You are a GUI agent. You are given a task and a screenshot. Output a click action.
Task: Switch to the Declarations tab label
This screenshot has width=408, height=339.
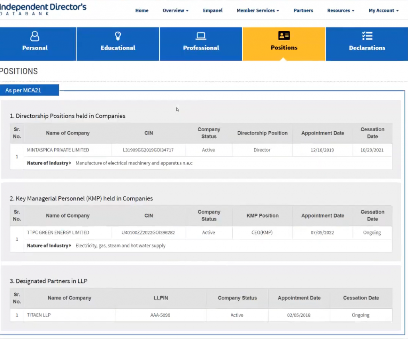click(367, 48)
